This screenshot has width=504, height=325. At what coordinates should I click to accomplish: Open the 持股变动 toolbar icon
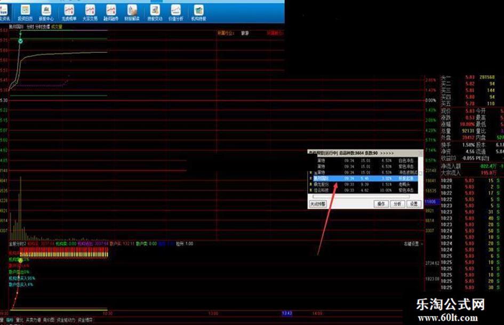click(x=155, y=11)
